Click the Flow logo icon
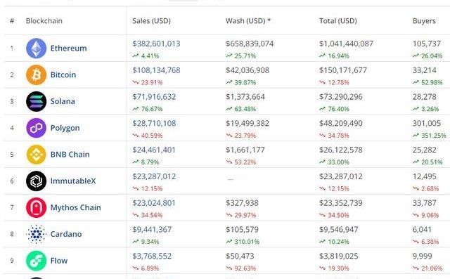 point(36,261)
